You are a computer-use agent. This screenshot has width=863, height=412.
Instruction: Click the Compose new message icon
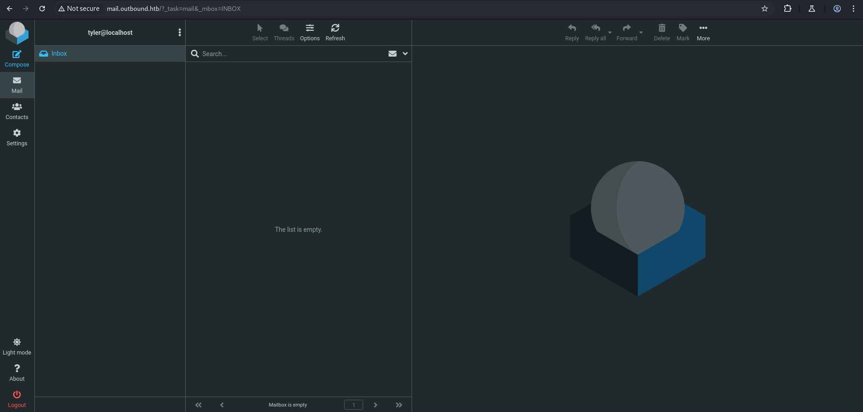tap(17, 59)
